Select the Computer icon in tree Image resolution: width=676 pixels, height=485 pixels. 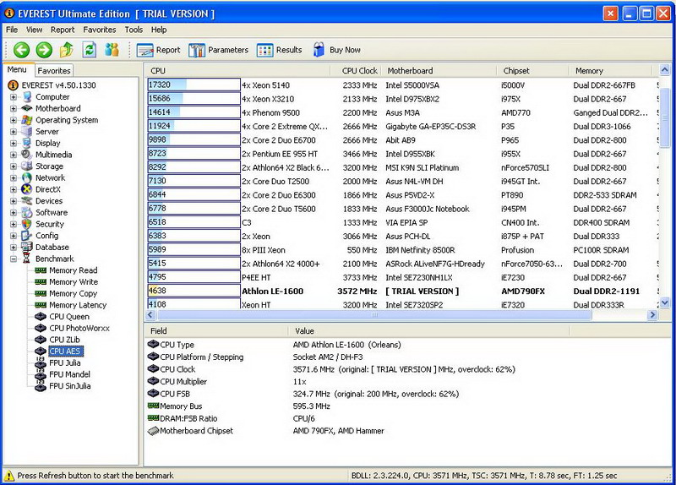tap(27, 96)
